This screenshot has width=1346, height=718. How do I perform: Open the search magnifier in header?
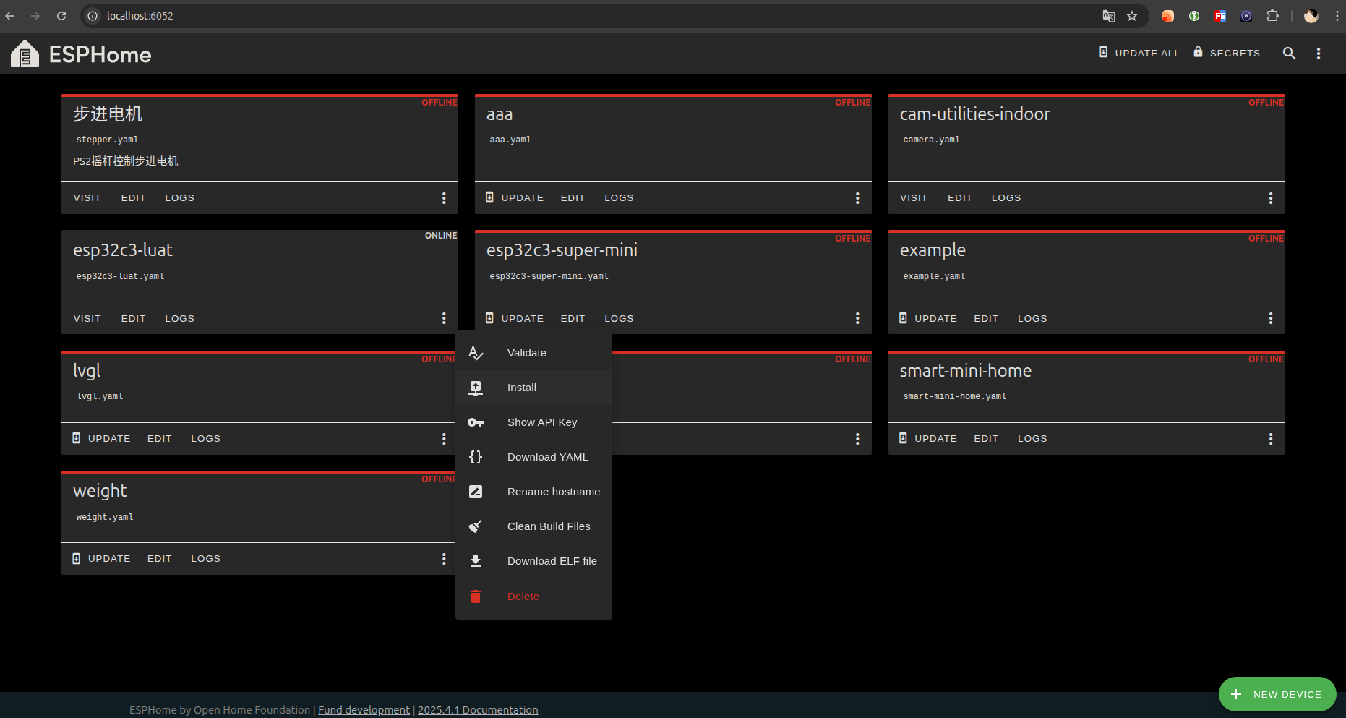tap(1289, 53)
